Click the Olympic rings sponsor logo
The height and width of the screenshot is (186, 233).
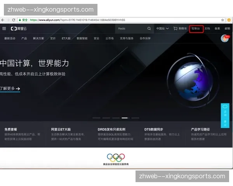(116, 158)
